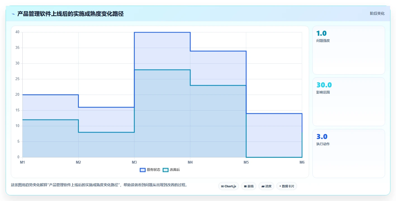
Task: Select the 影响范围 card showing 30.0
Action: point(349,102)
